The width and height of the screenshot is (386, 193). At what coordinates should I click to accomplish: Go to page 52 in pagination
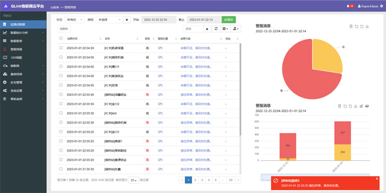(231, 180)
